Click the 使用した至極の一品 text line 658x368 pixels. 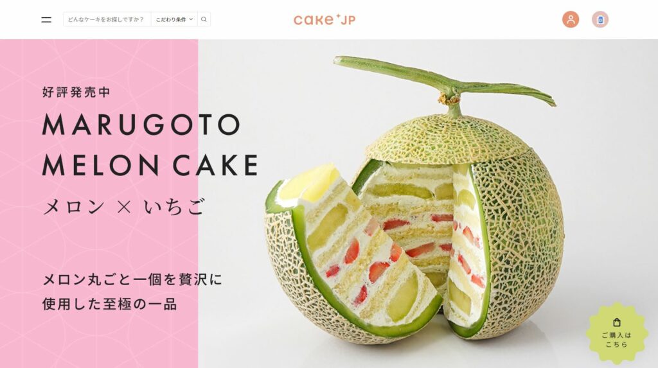coord(109,304)
